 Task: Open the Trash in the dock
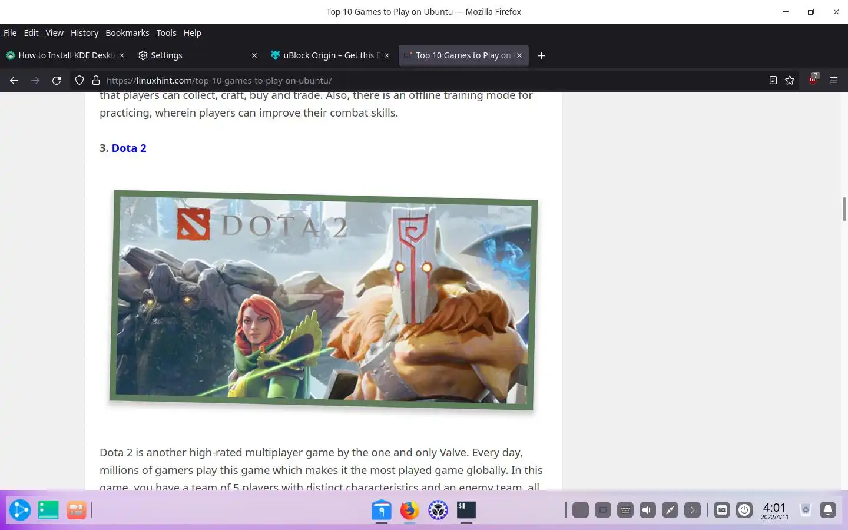coord(806,510)
